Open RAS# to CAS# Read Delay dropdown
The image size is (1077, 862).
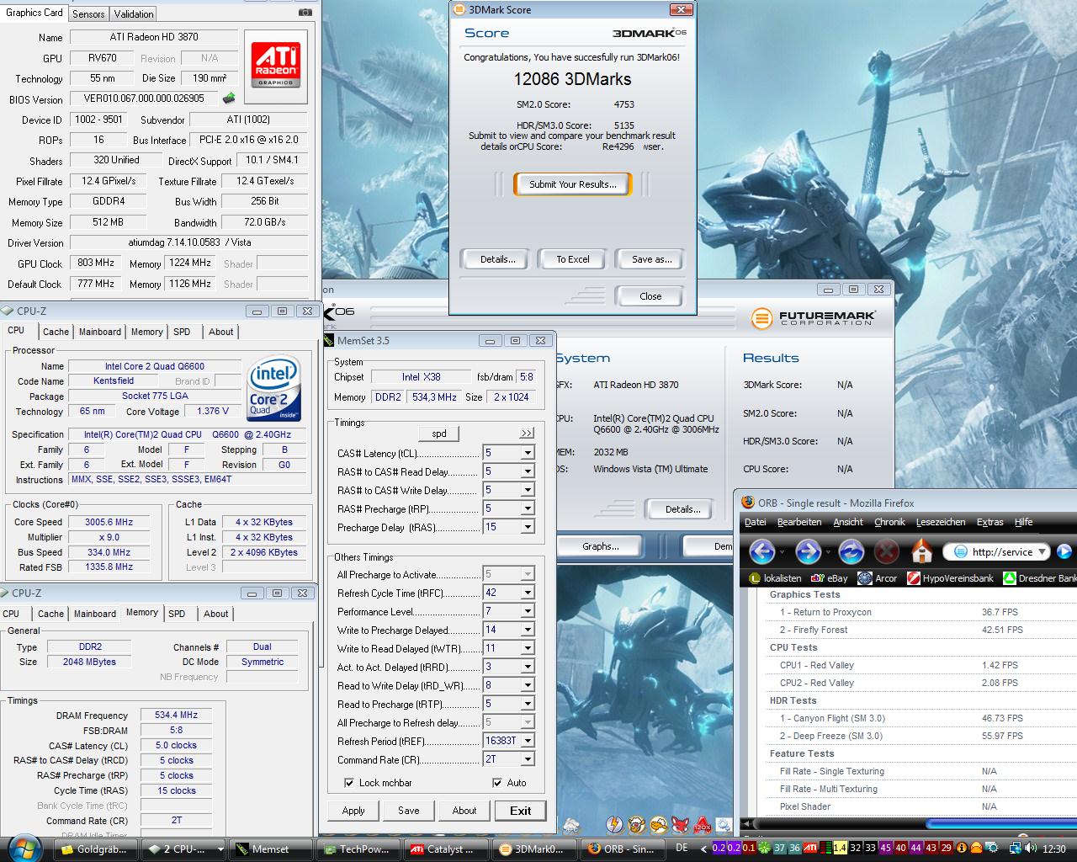tap(528, 471)
